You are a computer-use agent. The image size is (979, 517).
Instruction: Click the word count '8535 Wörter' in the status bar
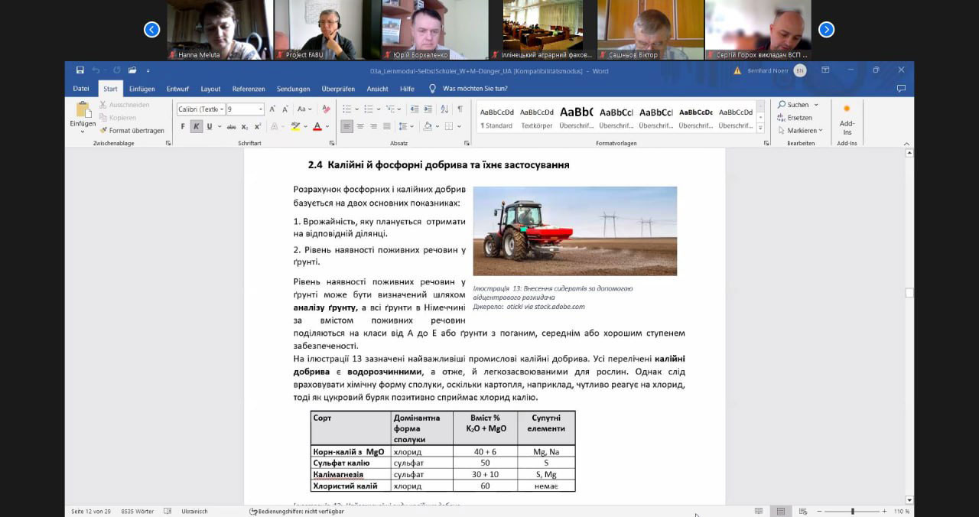click(x=138, y=511)
